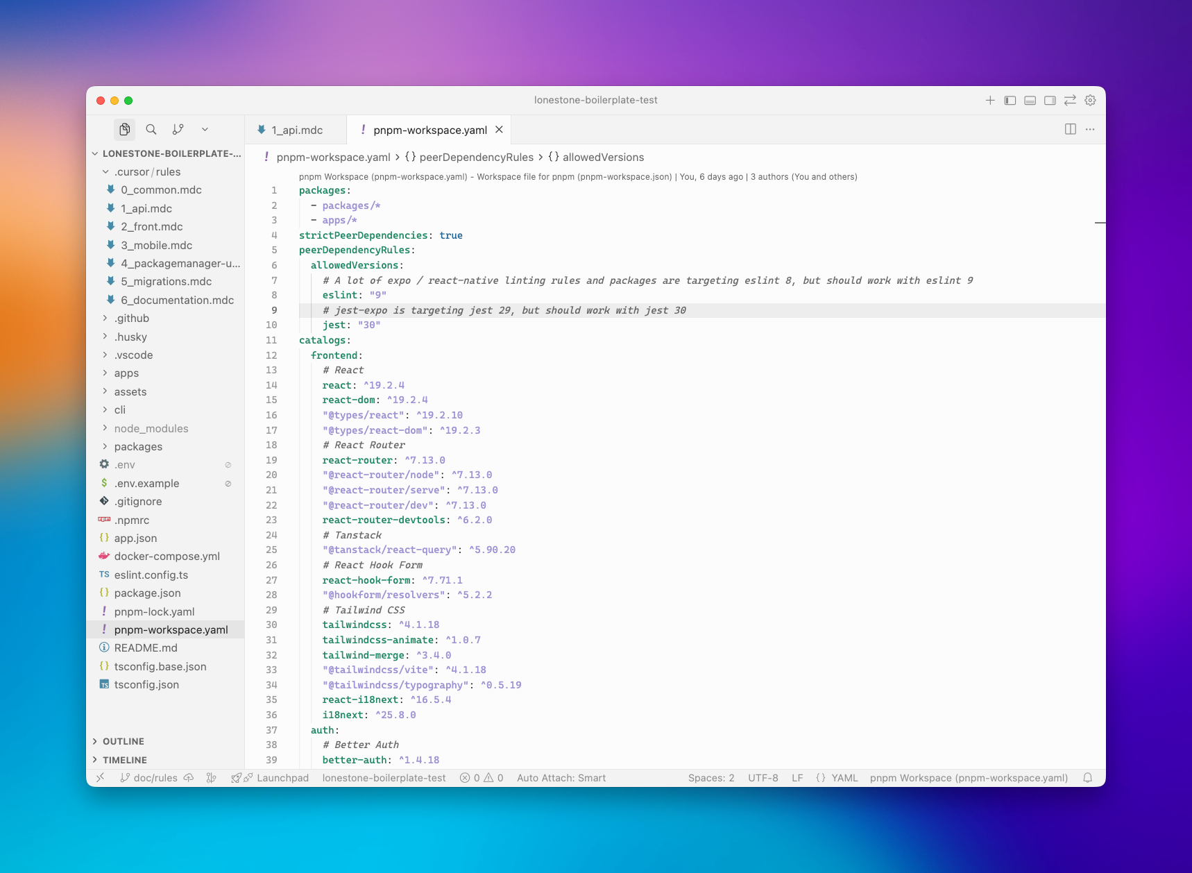
Task: Open editor more actions ellipsis
Action: tap(1090, 129)
